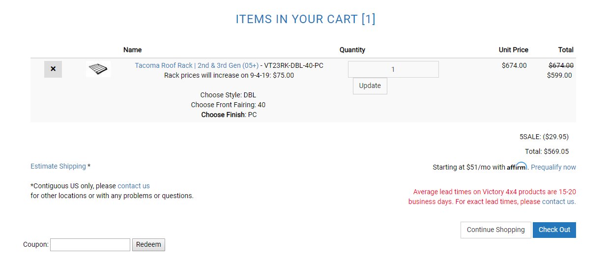
Task: Open the roof rack product thumbnail
Action: [98, 69]
